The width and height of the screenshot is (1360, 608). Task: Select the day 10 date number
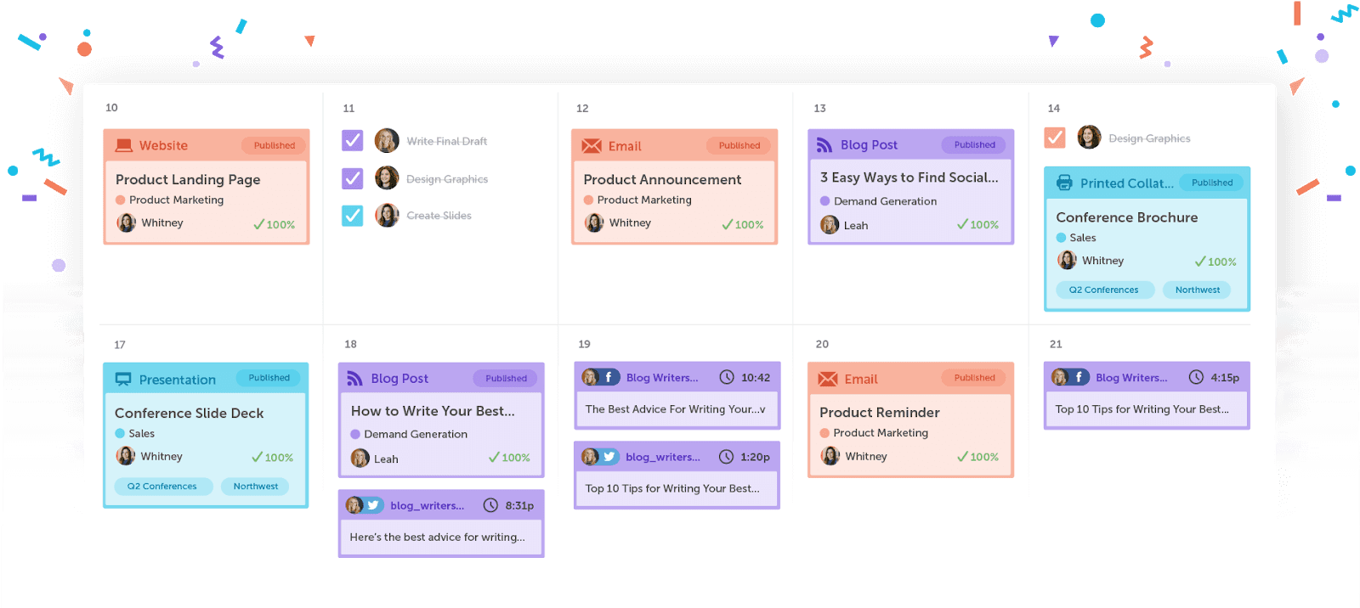pos(111,108)
